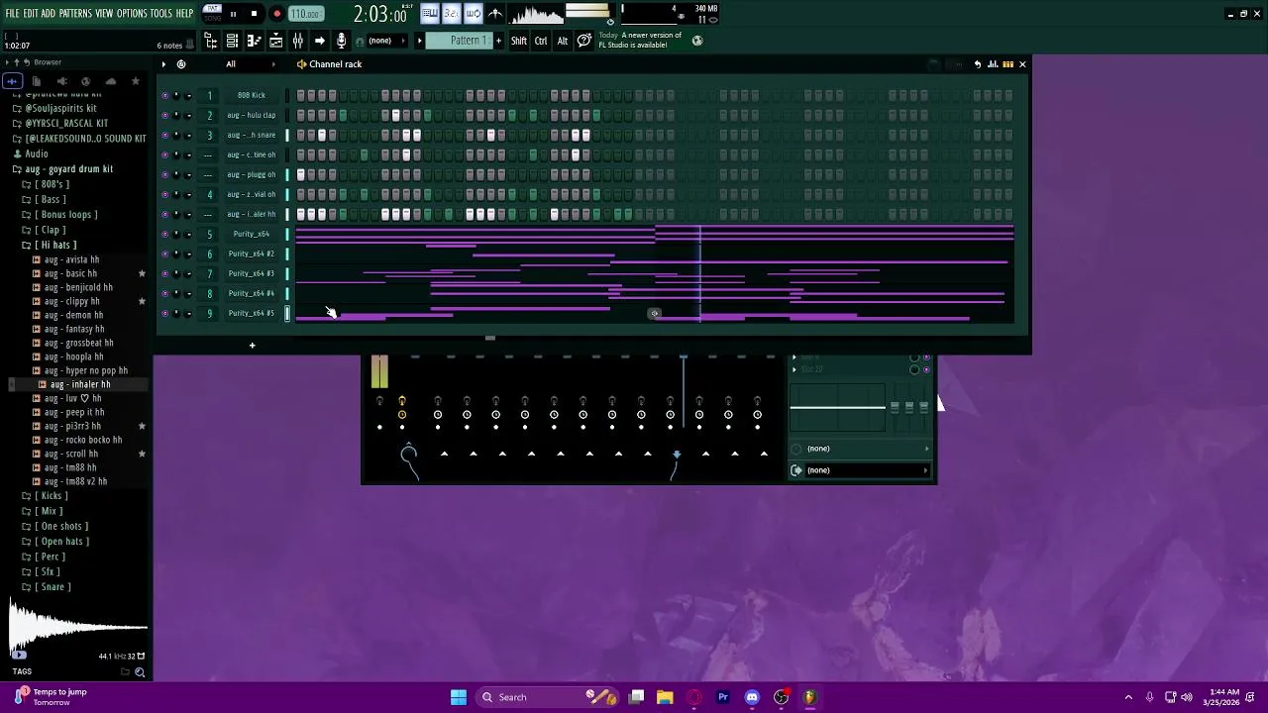Click the Channel rack graph editor icon
The height and width of the screenshot is (713, 1268).
(x=993, y=64)
